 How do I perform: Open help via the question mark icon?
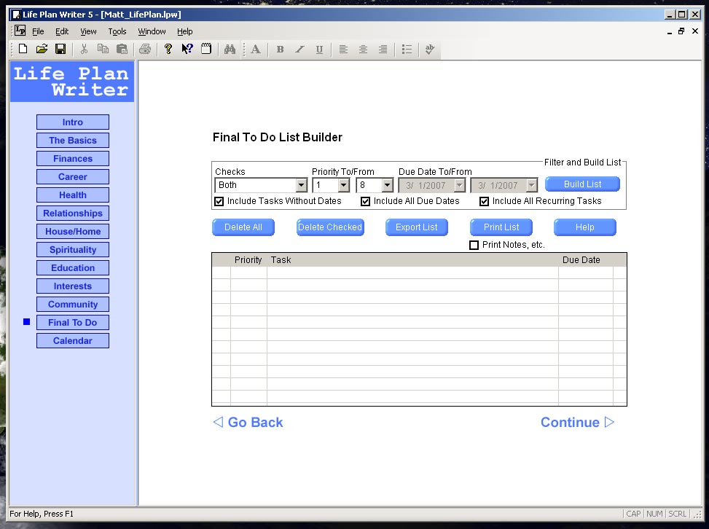(168, 49)
